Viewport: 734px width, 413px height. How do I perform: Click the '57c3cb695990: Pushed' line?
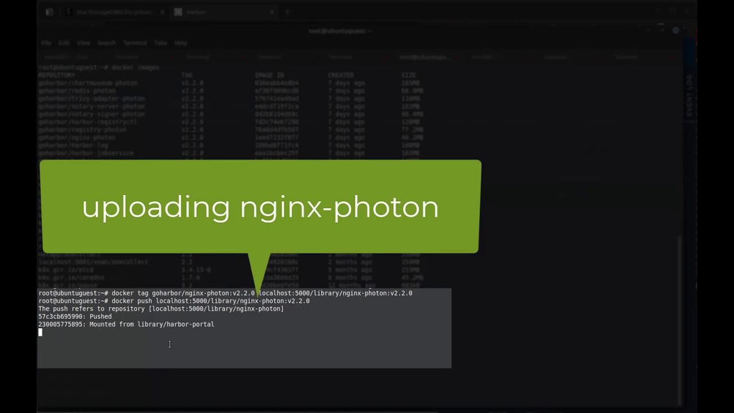75,317
